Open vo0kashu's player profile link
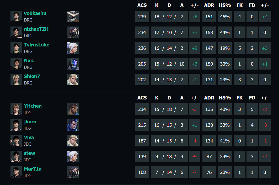The height and width of the screenshot is (185, 279). pos(35,13)
